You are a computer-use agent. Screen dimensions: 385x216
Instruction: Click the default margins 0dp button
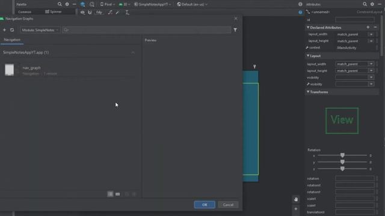[99, 12]
